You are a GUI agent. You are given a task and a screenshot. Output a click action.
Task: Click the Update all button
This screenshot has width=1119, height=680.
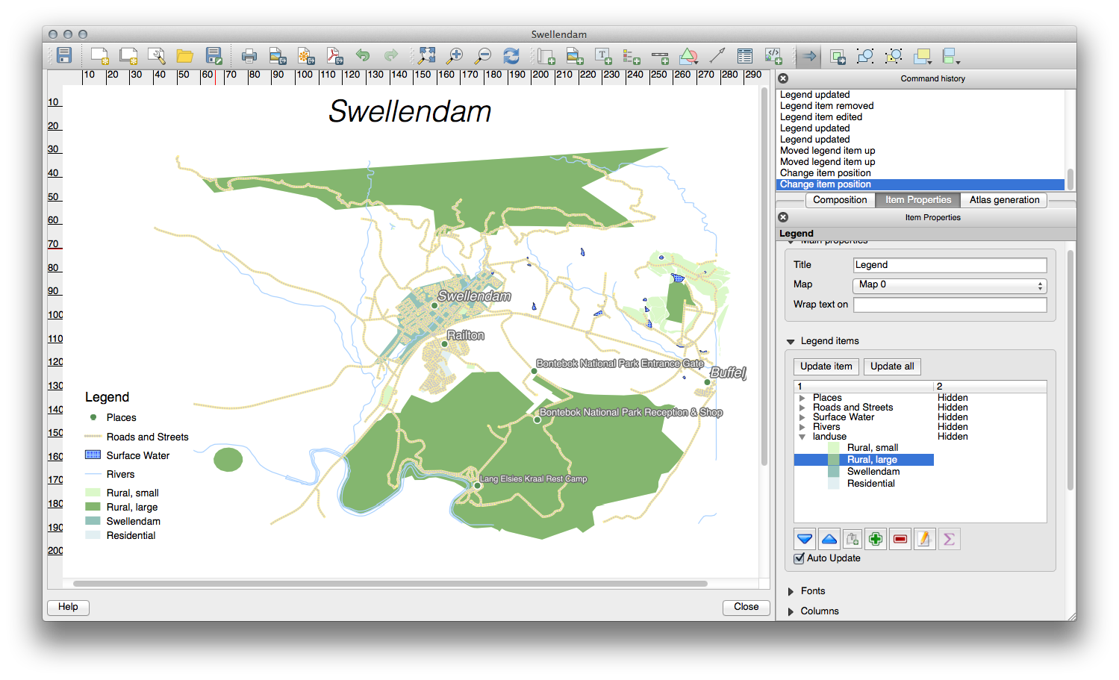coord(892,366)
